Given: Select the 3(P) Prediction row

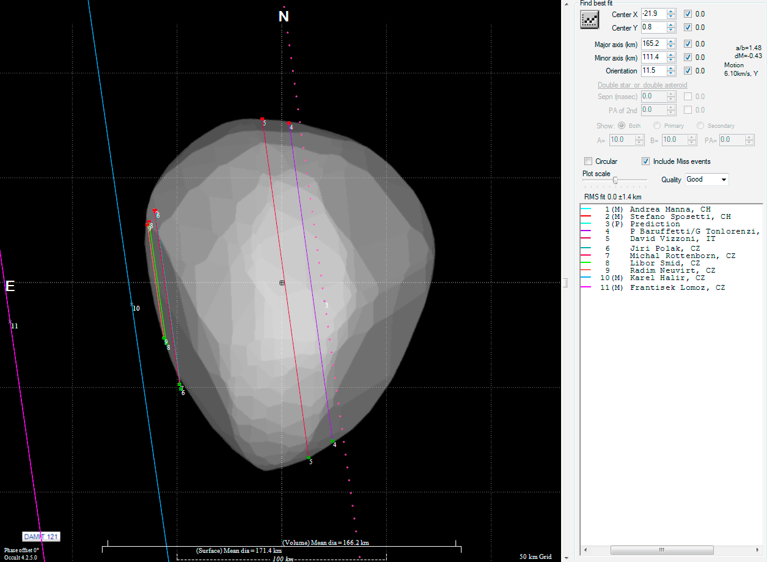Looking at the screenshot, I should 670,224.
